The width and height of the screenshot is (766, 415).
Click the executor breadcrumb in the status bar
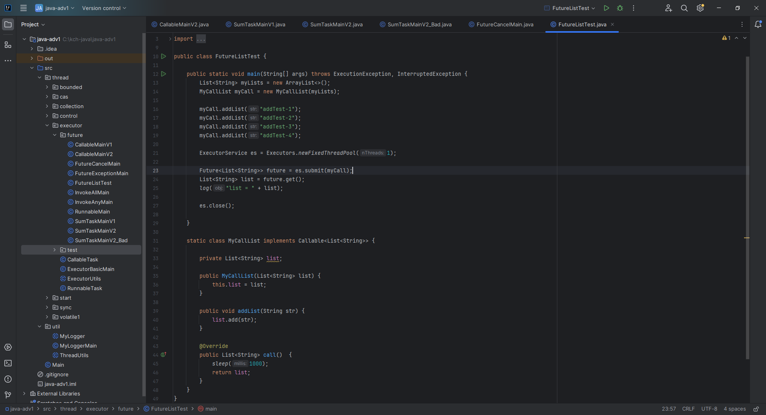click(97, 409)
